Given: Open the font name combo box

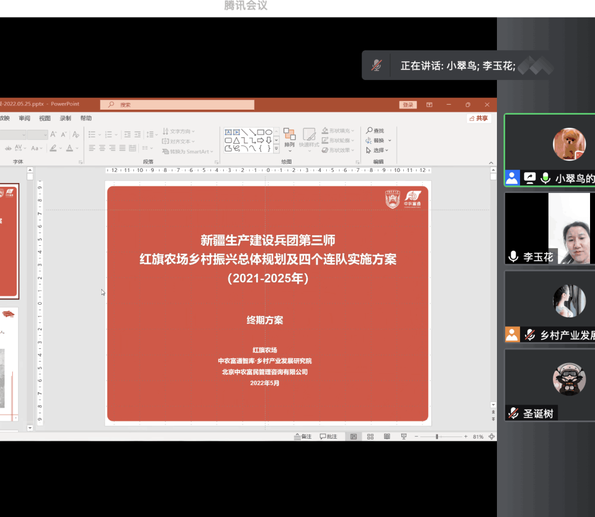Looking at the screenshot, I should (13, 134).
